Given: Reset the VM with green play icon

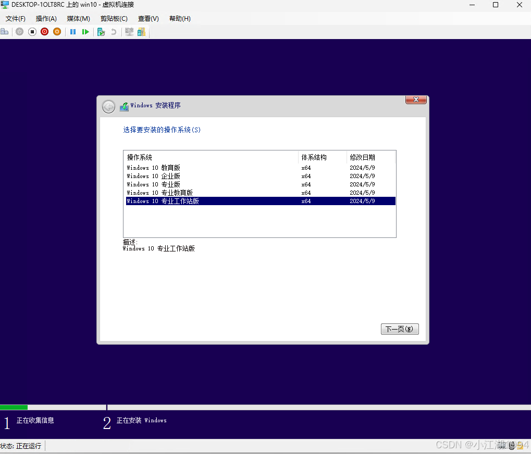Looking at the screenshot, I should [85, 32].
